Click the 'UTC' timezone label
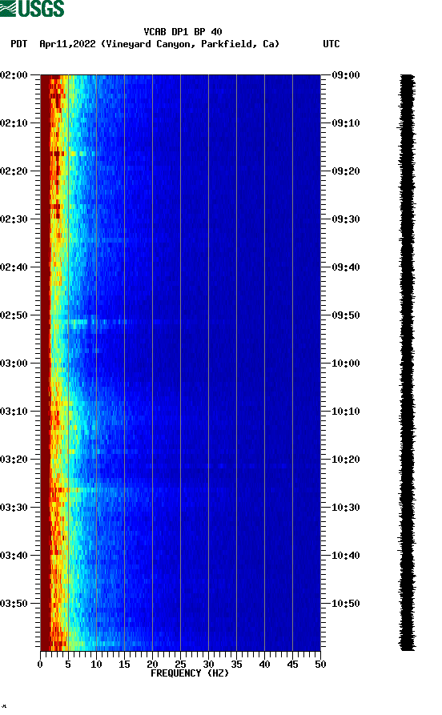Screen dimensions: 442x715 331,44
